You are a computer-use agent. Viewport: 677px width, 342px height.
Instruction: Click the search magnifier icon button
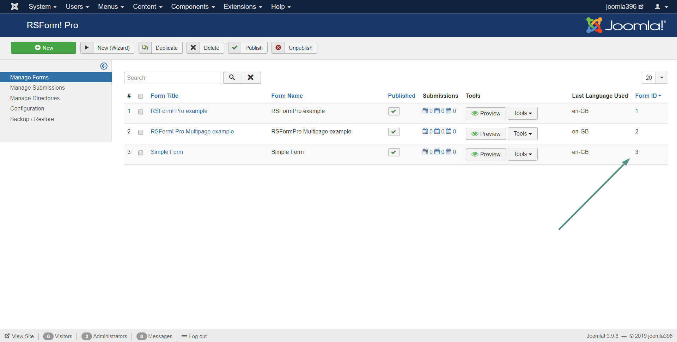232,78
